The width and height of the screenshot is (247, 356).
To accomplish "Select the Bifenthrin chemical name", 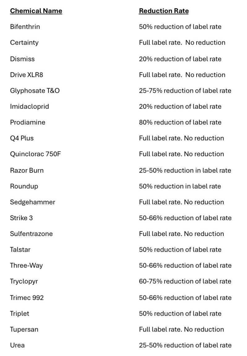I will (25, 27).
